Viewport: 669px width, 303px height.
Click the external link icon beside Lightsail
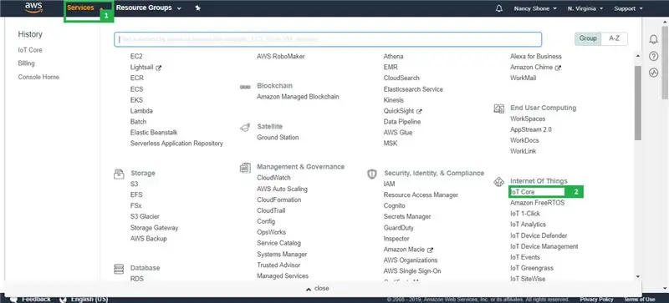[x=158, y=68]
